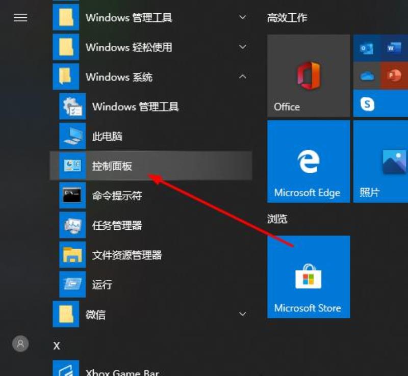
Task: Open the OneDrive small tile
Action: [x=367, y=76]
